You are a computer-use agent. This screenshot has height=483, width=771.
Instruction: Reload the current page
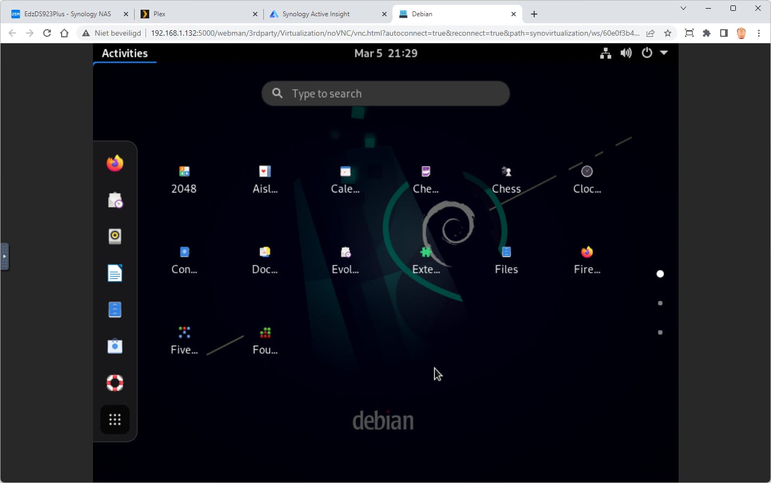[x=47, y=33]
